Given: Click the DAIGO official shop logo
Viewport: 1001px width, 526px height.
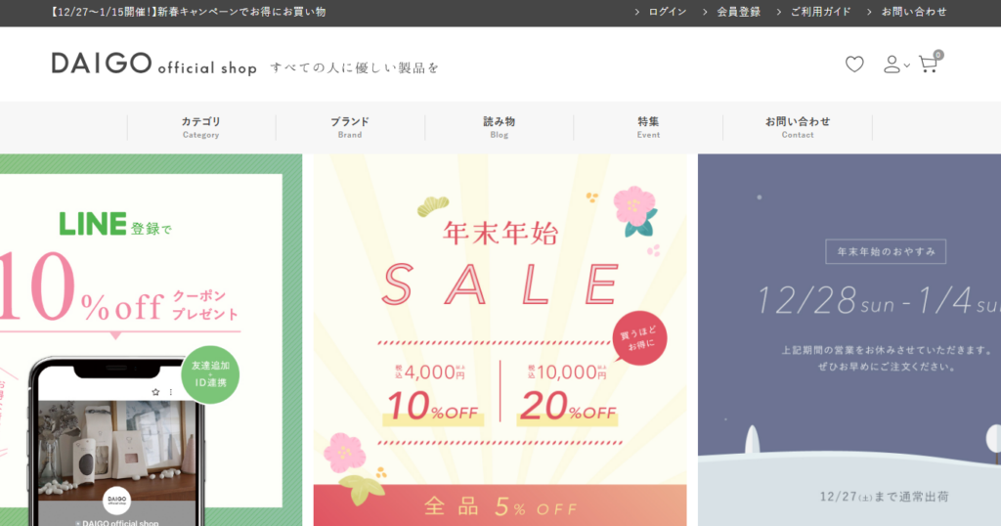Looking at the screenshot, I should coord(154,64).
